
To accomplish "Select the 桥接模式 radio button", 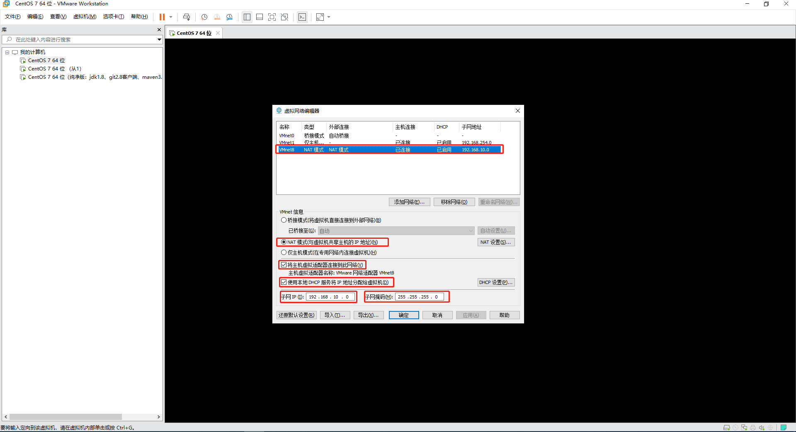I will pyautogui.click(x=284, y=220).
